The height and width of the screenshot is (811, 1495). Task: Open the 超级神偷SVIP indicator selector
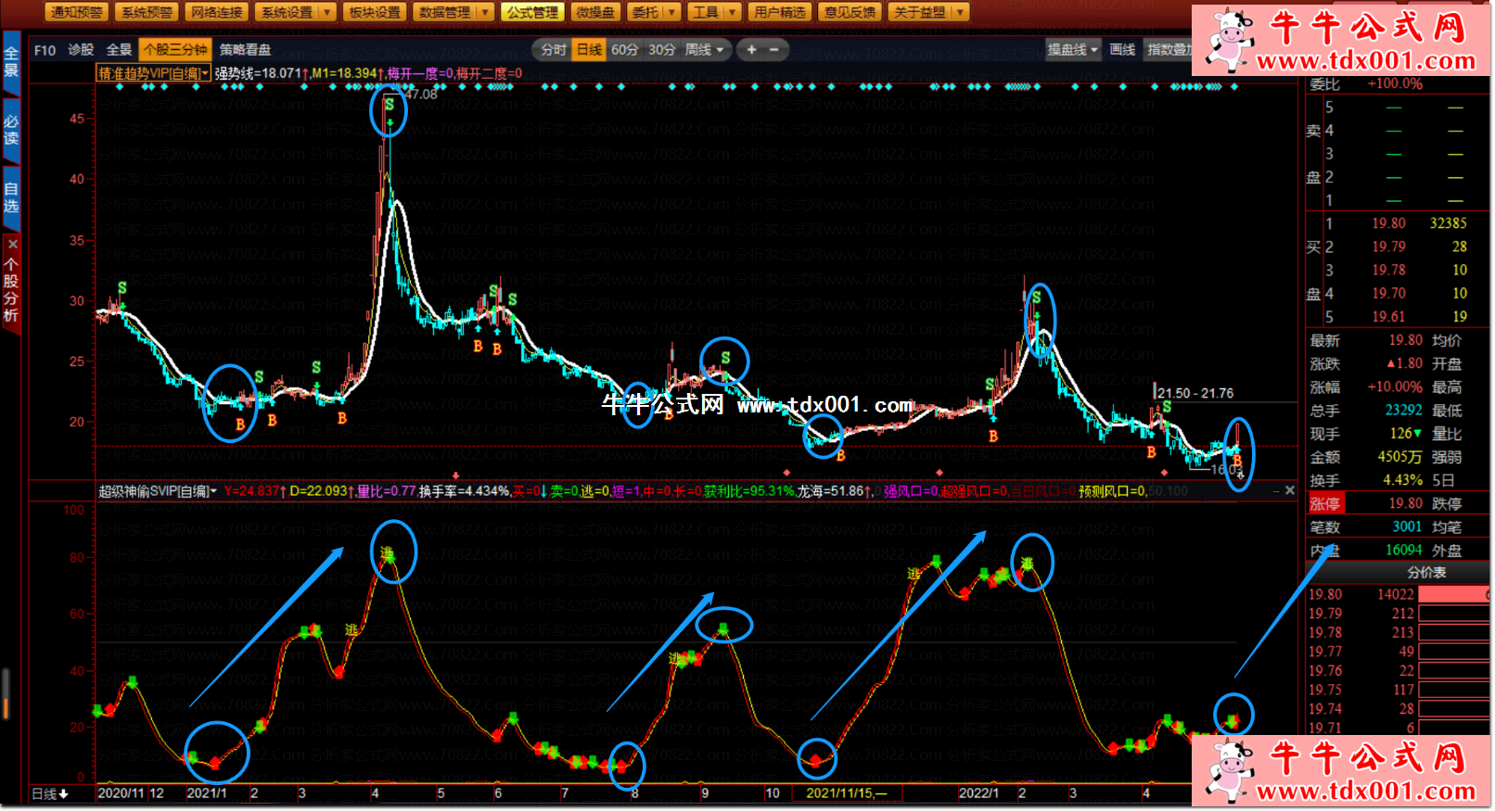coord(158,491)
